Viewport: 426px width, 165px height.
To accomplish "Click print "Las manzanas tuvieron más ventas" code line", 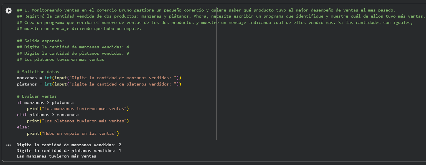I will click(78, 109).
